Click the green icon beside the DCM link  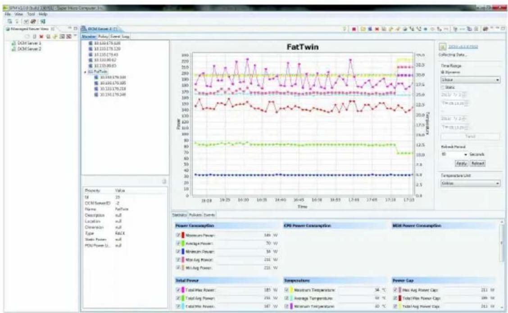tap(443, 47)
